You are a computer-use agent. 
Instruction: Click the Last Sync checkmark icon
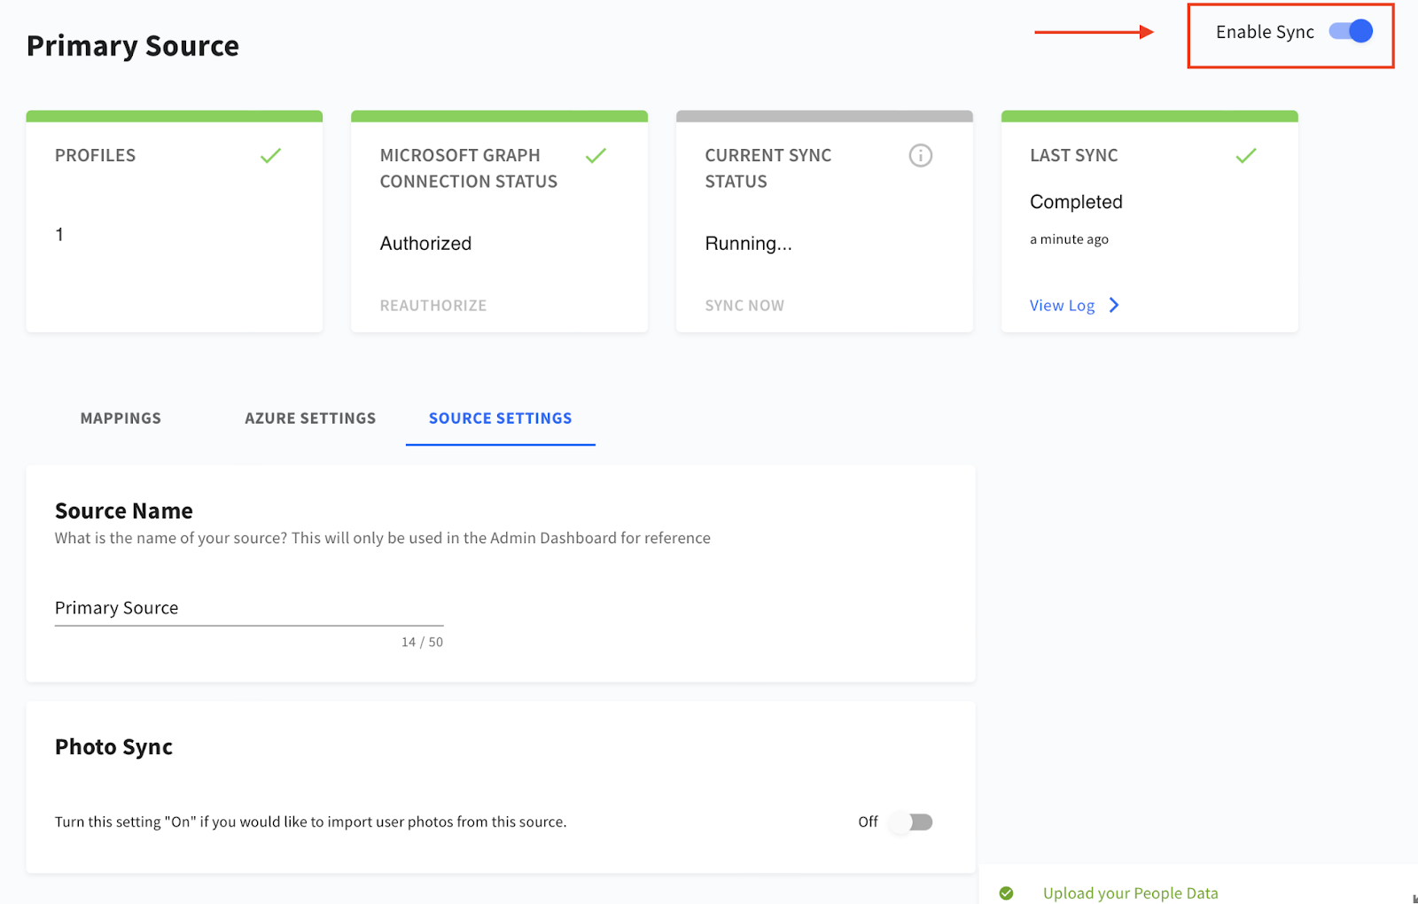tap(1246, 156)
